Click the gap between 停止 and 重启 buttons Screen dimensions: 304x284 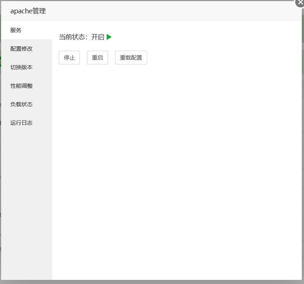pyautogui.click(x=83, y=58)
